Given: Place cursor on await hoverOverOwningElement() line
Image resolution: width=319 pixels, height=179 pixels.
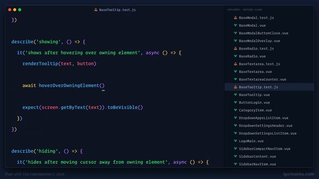Looking at the screenshot, I should (63, 86).
